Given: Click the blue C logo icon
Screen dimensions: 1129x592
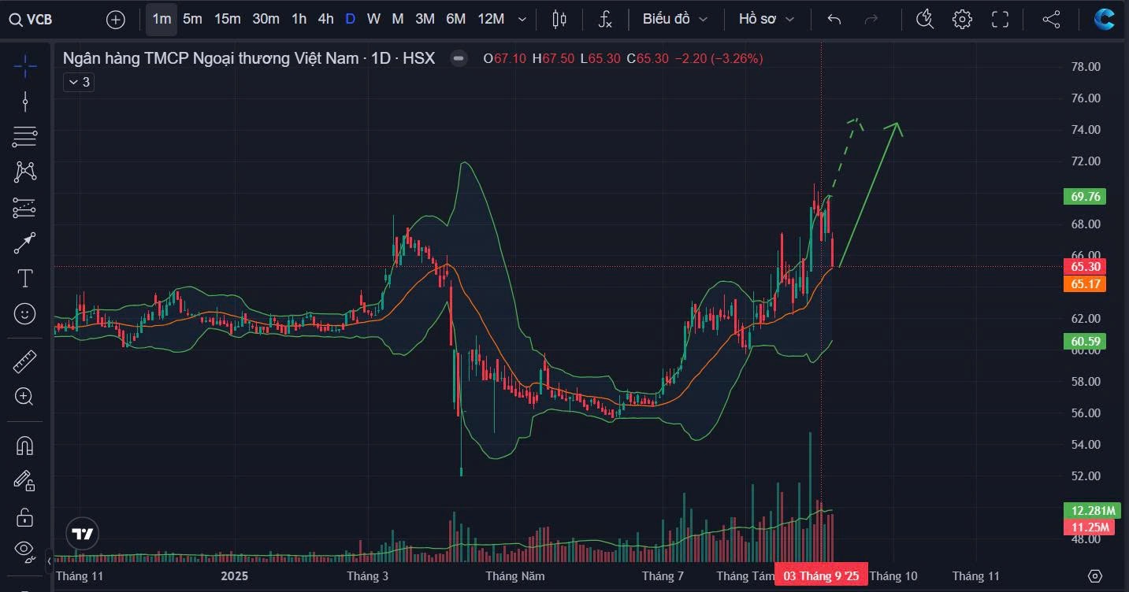Looking at the screenshot, I should click(1104, 20).
